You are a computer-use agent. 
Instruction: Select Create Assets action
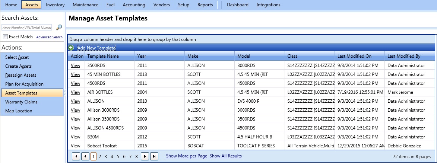click(18, 66)
